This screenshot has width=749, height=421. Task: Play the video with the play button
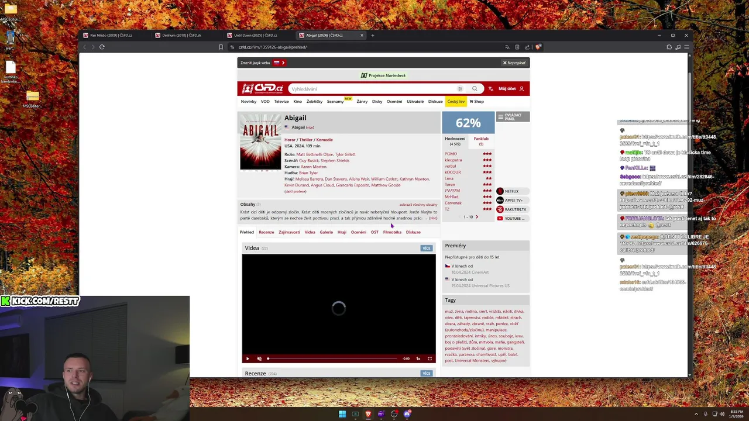pyautogui.click(x=248, y=358)
